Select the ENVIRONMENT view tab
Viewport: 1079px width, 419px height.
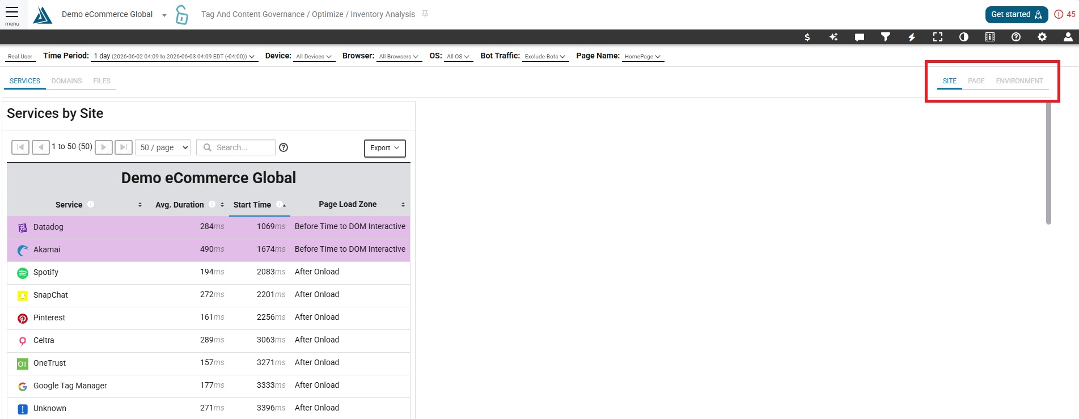coord(1019,81)
